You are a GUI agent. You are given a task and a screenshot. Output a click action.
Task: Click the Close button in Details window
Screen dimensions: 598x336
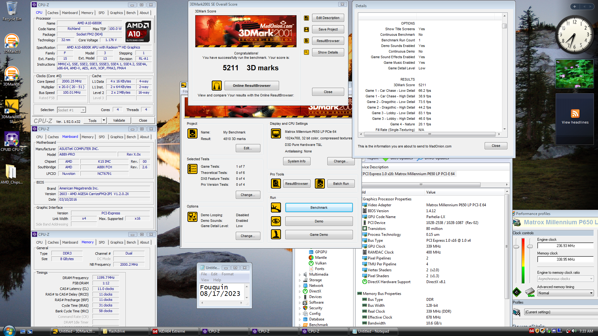pyautogui.click(x=496, y=146)
